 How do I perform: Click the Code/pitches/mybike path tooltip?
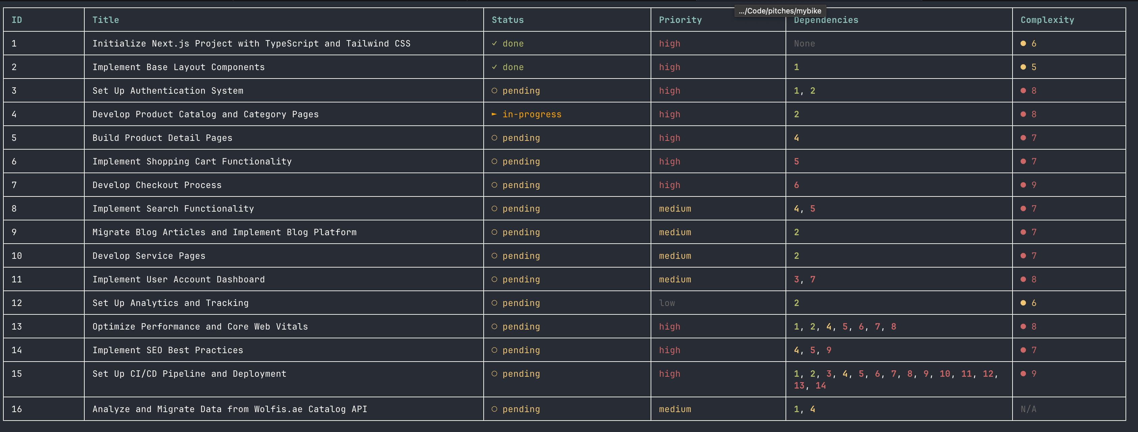point(780,11)
